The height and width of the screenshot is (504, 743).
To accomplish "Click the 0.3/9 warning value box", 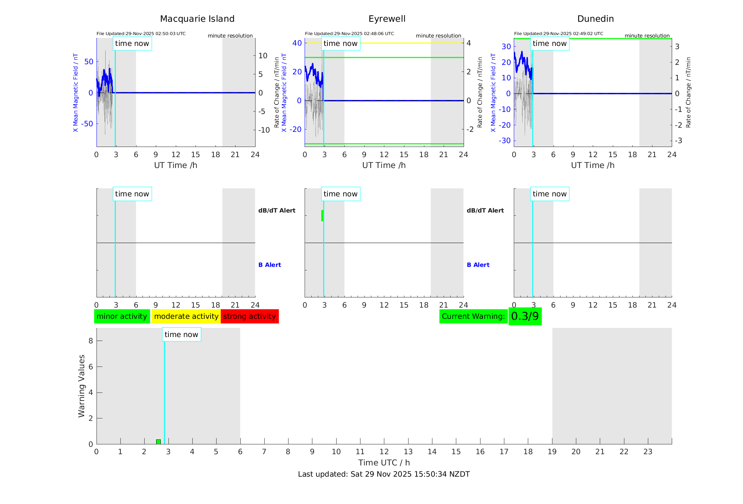I will coord(525,316).
